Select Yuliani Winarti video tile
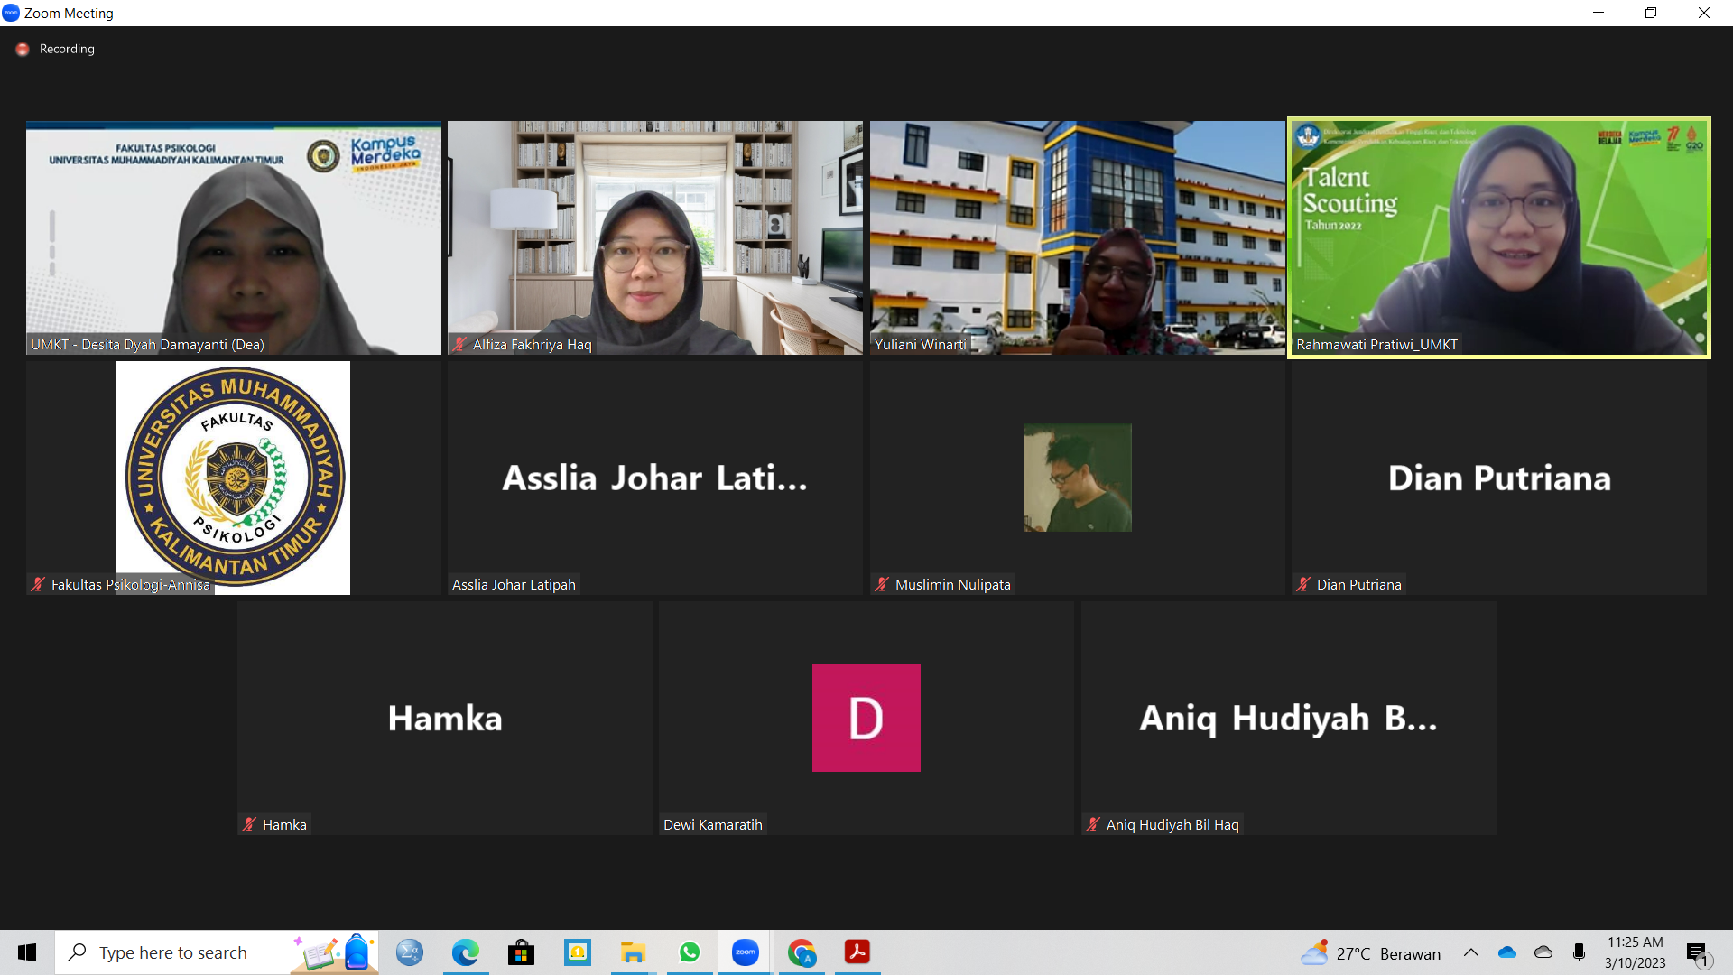1733x975 pixels. coord(1077,237)
